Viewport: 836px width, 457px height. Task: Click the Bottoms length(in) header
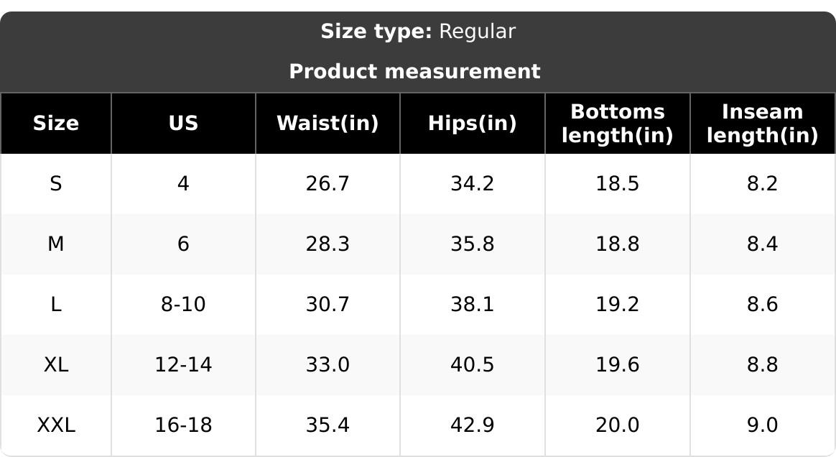click(617, 124)
